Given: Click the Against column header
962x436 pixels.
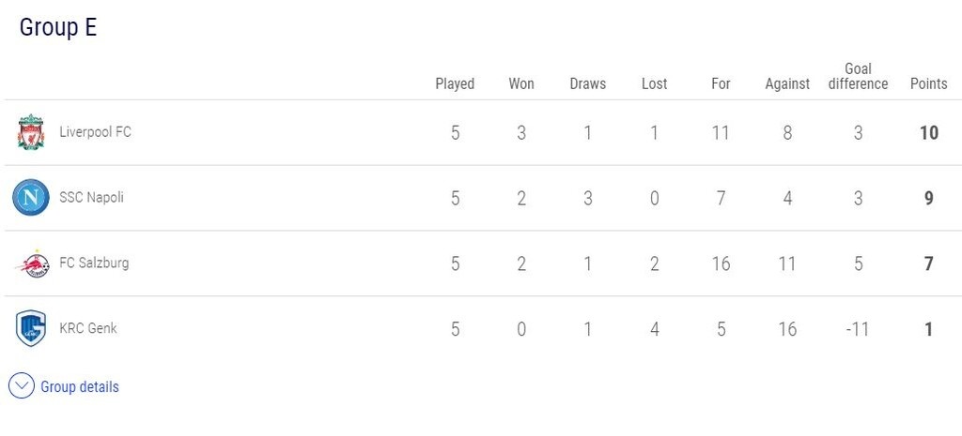Looking at the screenshot, I should 787,83.
